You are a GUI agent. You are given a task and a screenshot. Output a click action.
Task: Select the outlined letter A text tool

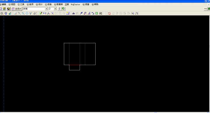[x=89, y=13]
